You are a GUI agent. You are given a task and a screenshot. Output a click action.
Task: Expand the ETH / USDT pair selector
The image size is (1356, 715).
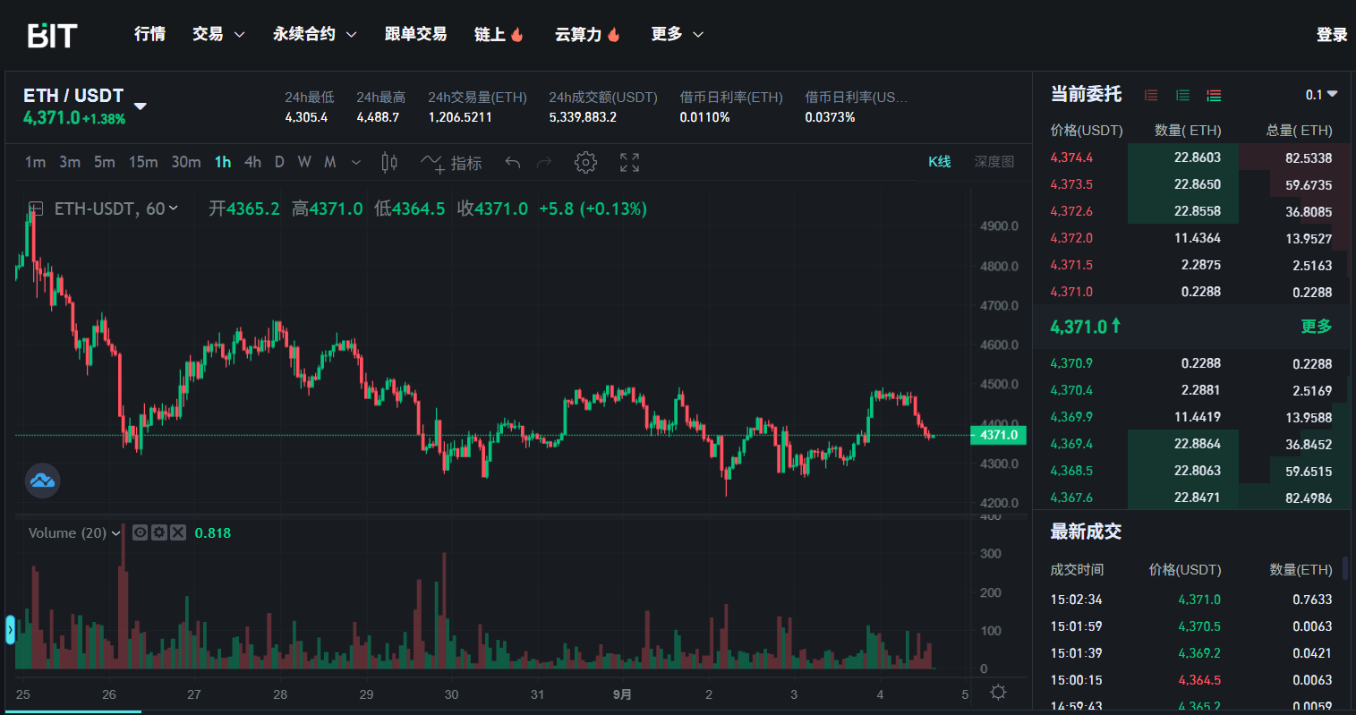point(140,106)
